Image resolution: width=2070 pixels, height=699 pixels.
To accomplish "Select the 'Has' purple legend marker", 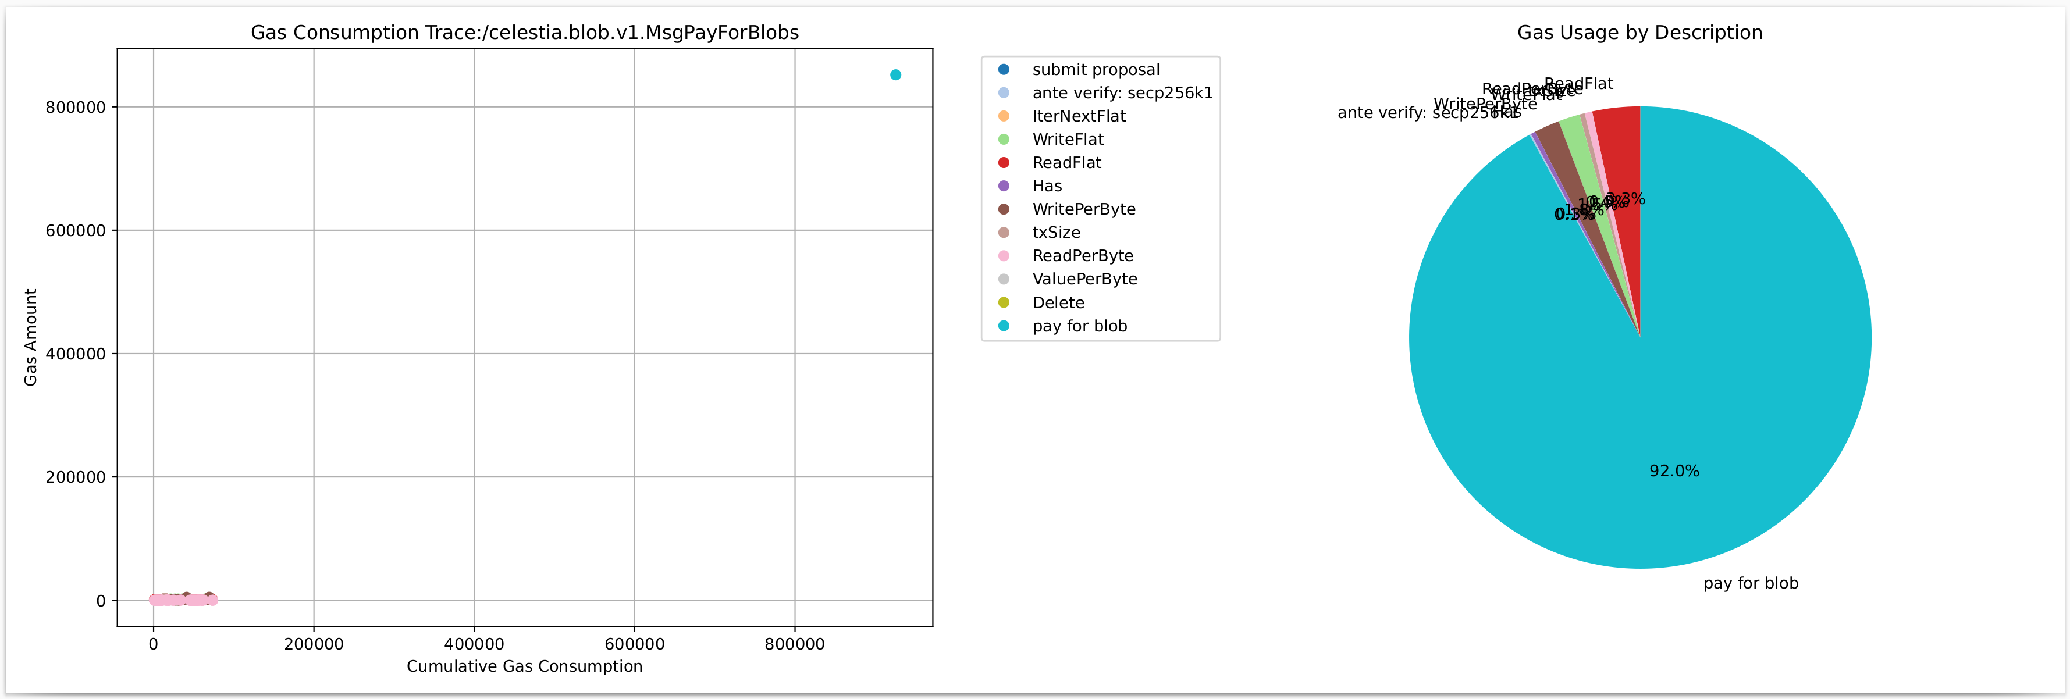I will pos(1005,186).
